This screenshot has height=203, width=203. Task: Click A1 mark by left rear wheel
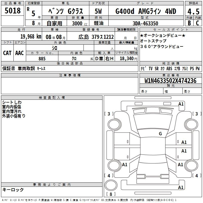point(125,165)
